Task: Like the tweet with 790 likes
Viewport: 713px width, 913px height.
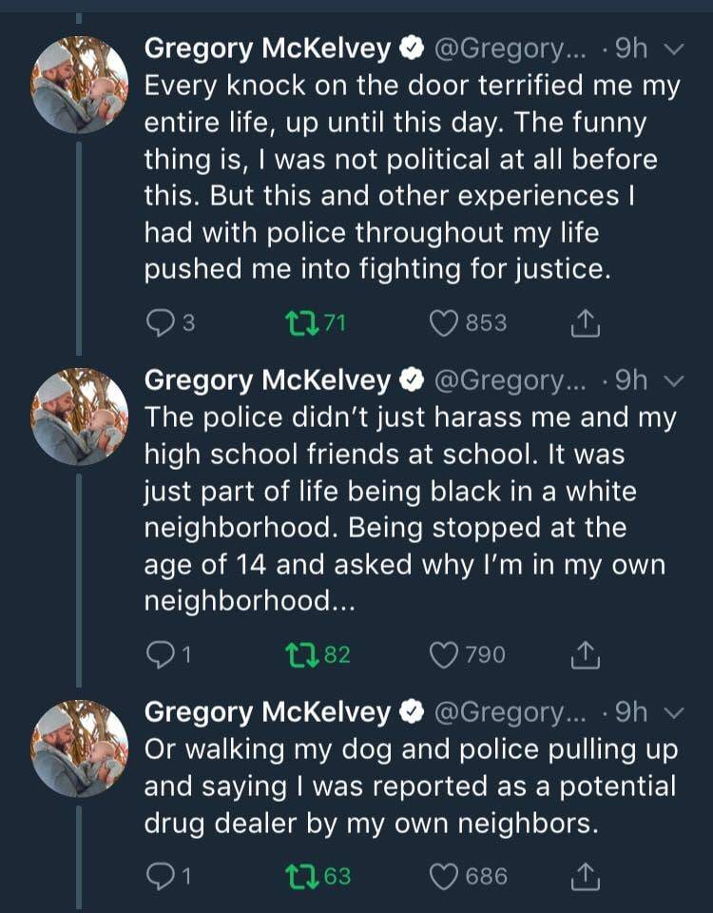Action: 445,654
